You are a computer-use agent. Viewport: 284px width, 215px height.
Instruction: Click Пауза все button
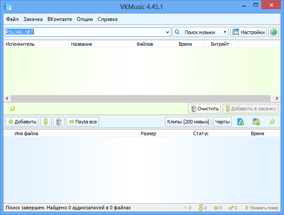tap(83, 122)
